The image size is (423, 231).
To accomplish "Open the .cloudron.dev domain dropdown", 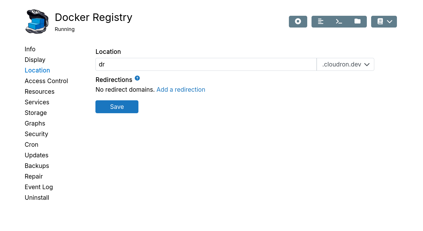I will pyautogui.click(x=345, y=64).
